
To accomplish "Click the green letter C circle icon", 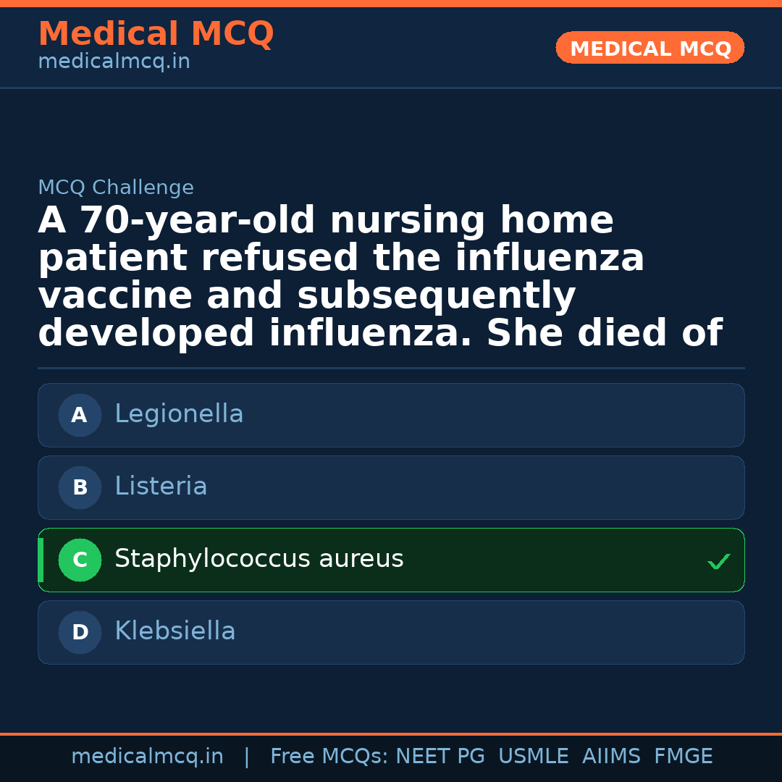I will 80,560.
